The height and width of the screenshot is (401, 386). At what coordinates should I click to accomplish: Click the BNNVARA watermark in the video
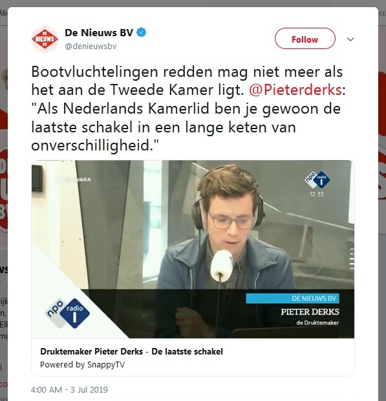click(73, 180)
